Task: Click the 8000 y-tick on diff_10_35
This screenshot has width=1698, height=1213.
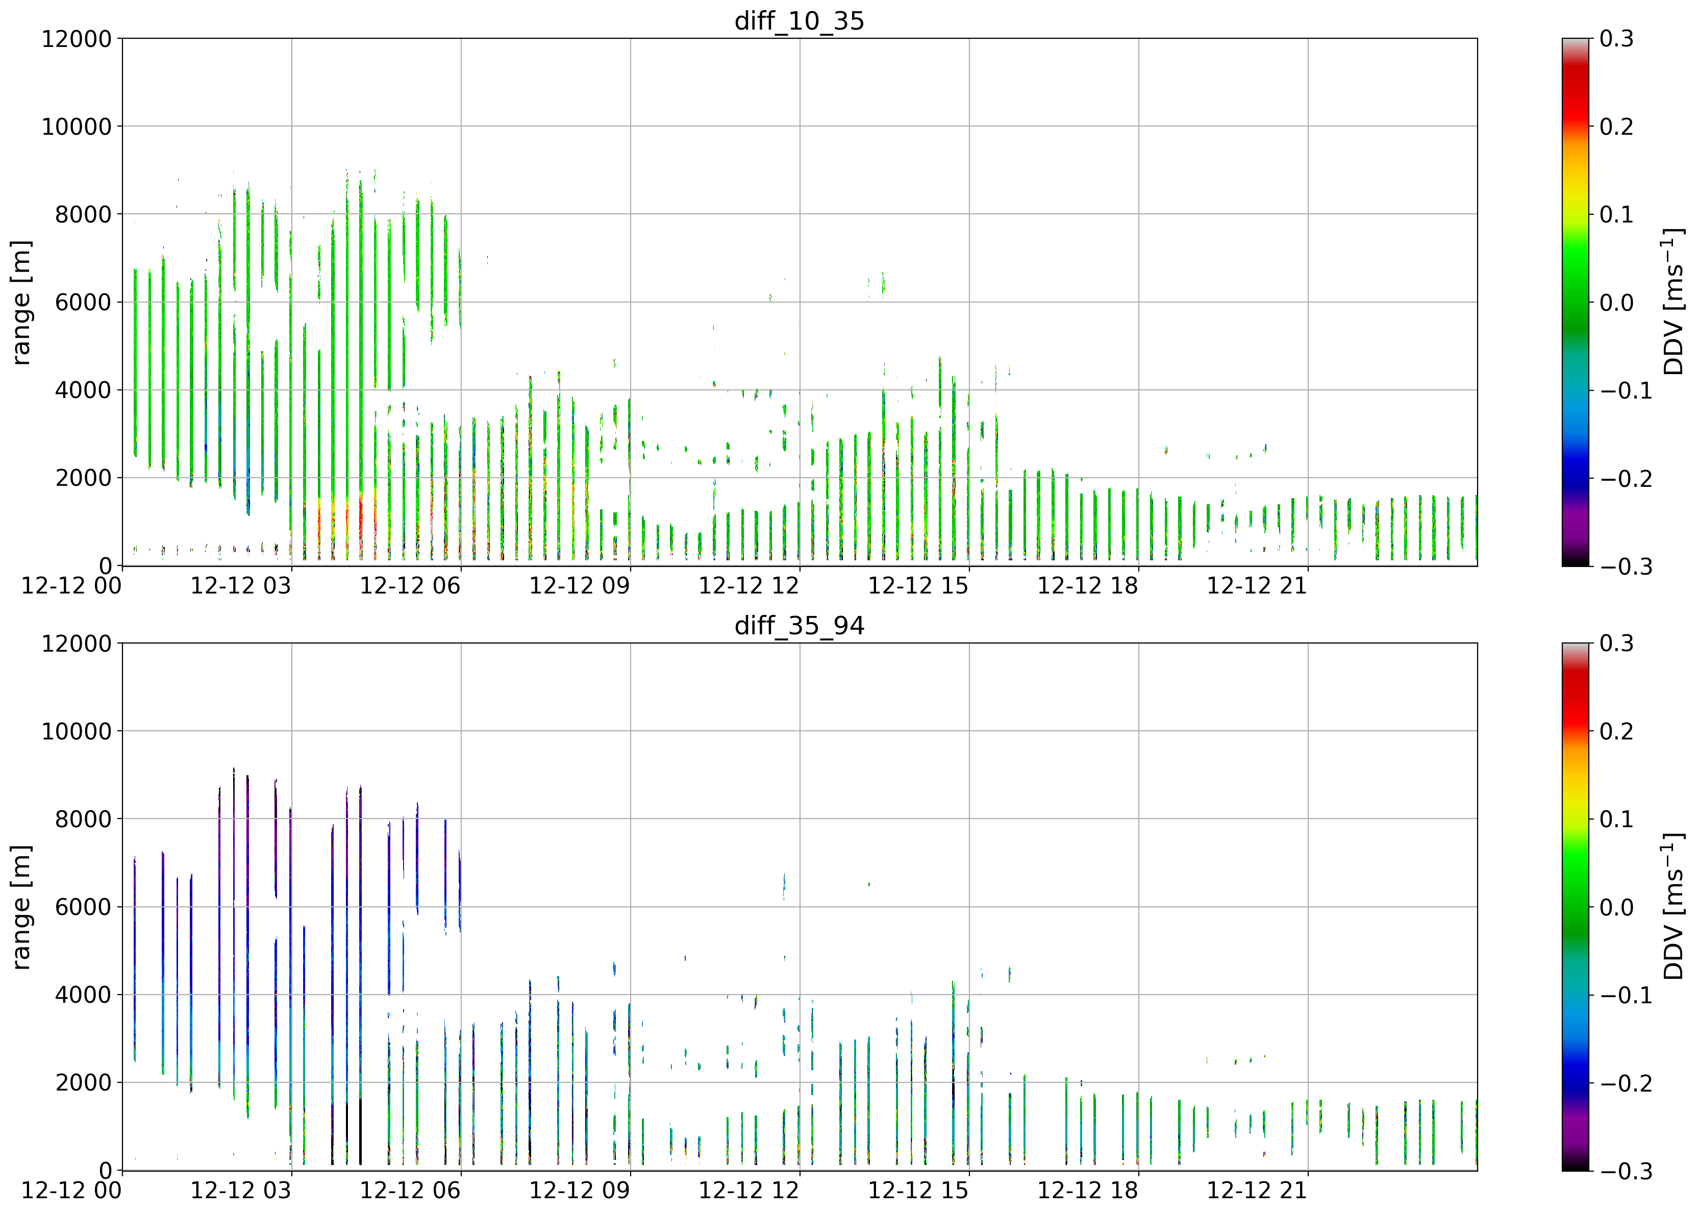Action: pyautogui.click(x=83, y=215)
